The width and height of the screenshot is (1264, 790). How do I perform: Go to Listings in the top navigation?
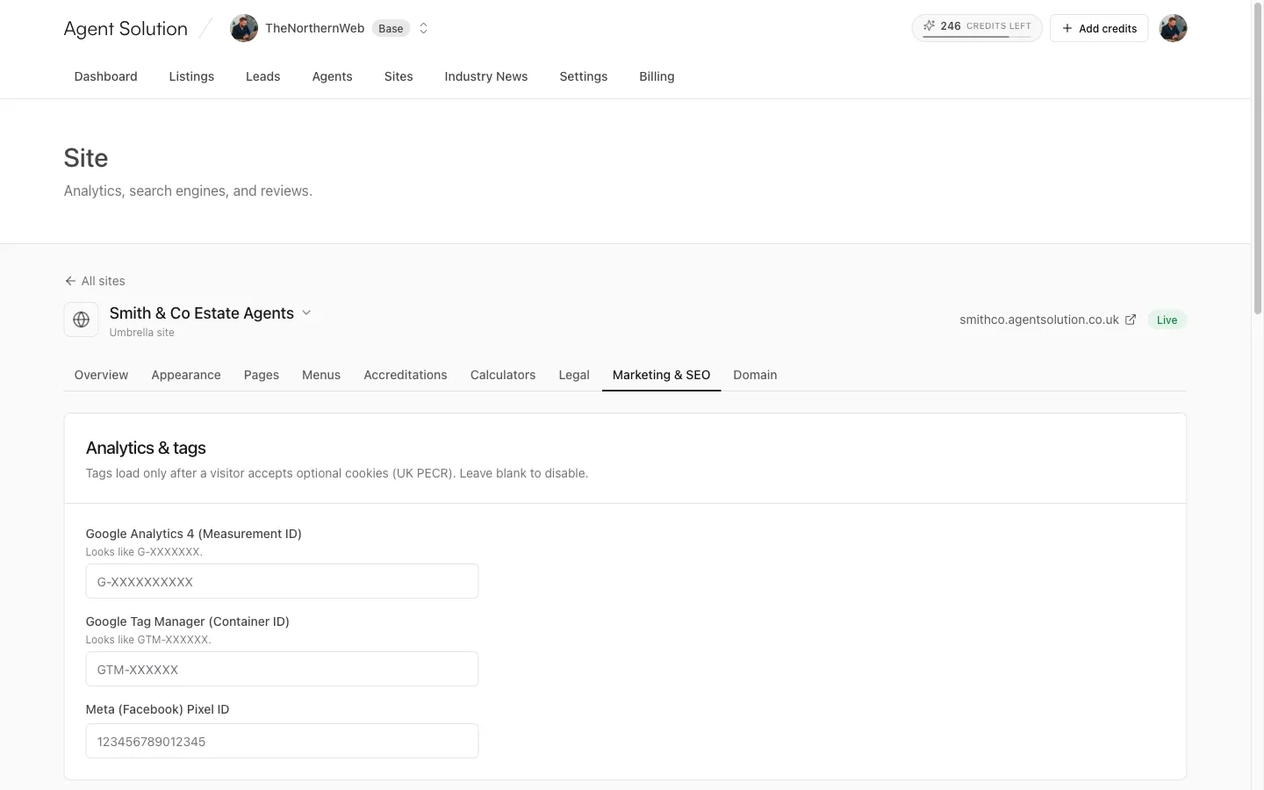coord(191,76)
